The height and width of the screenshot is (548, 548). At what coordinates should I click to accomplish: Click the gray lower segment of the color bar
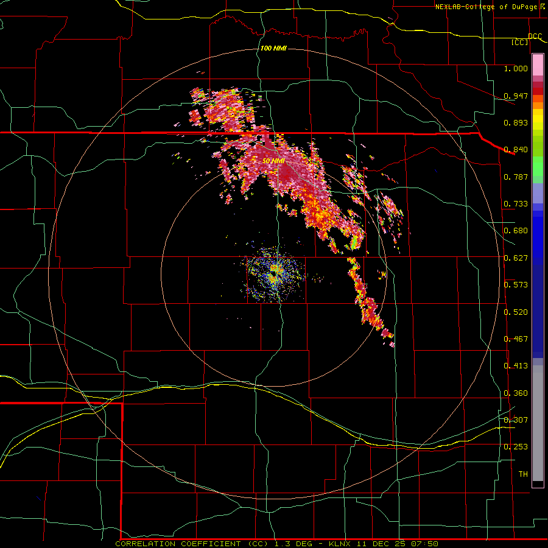point(538,423)
